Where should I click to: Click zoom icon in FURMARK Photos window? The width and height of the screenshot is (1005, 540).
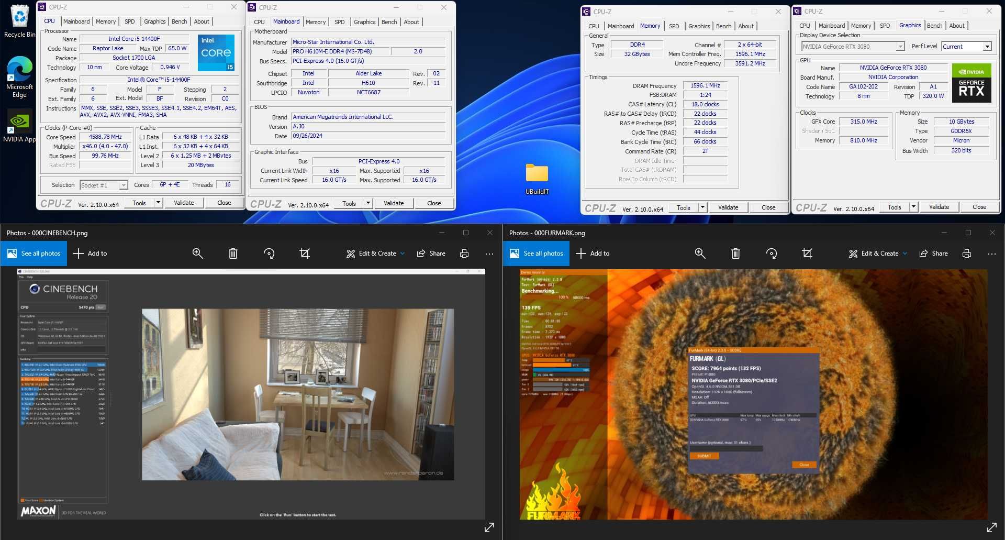[700, 254]
